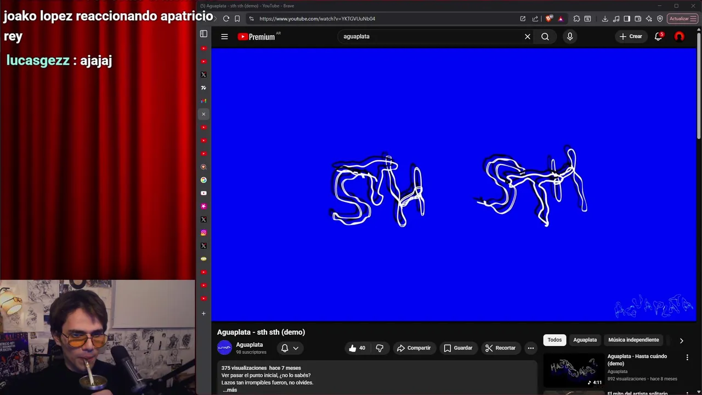The height and width of the screenshot is (395, 702).
Task: Click Recortar clip button
Action: [x=500, y=348]
